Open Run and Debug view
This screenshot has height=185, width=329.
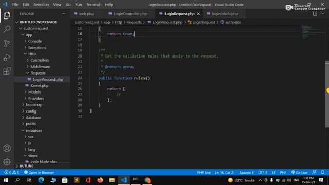[x=7, y=57]
